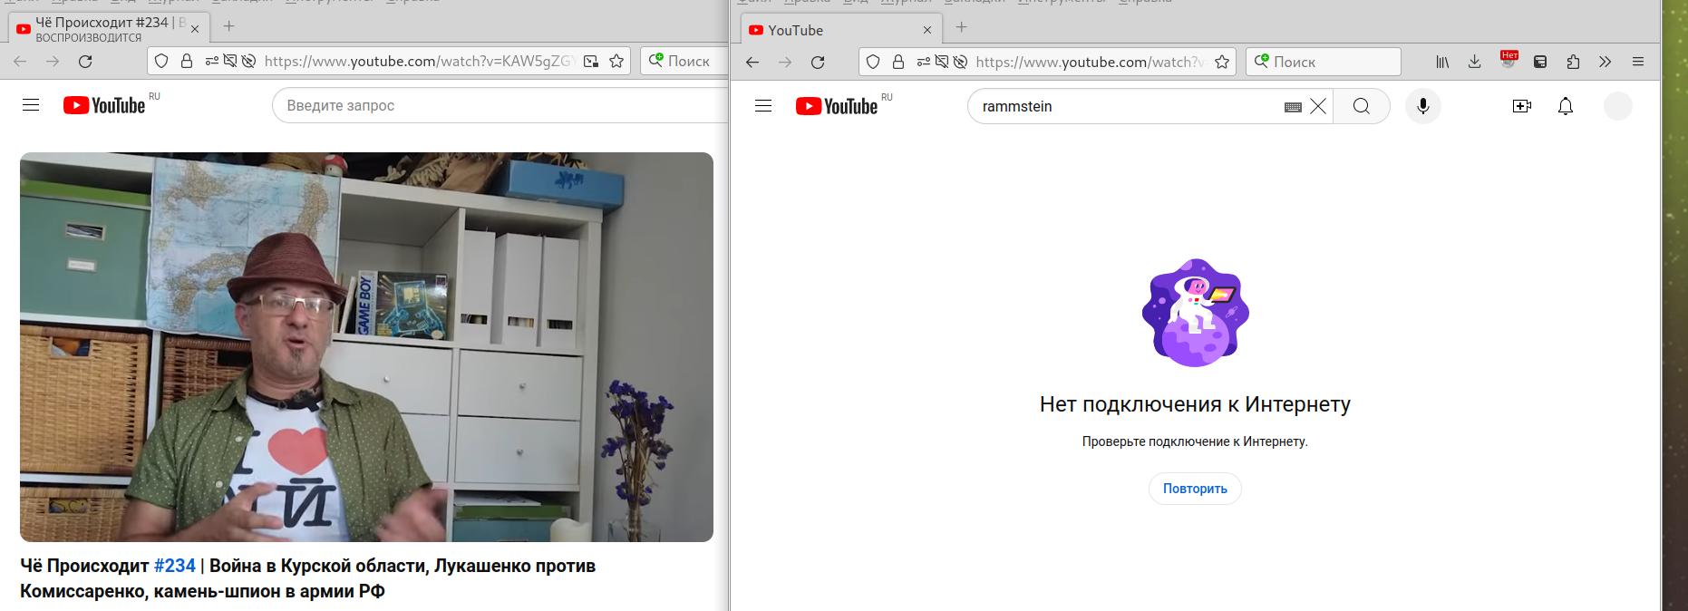Click the create video camera icon
This screenshot has width=1688, height=611.
(1521, 106)
